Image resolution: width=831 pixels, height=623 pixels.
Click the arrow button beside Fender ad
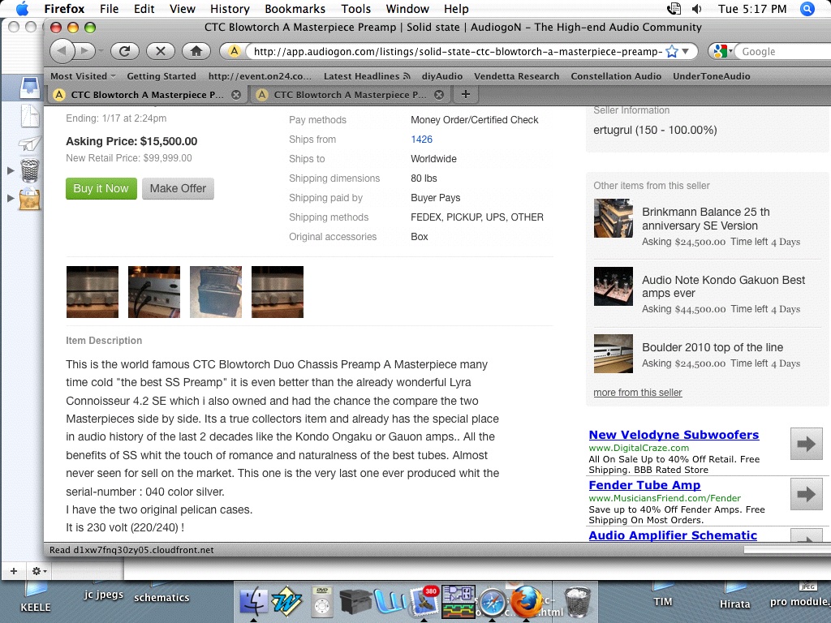(806, 494)
